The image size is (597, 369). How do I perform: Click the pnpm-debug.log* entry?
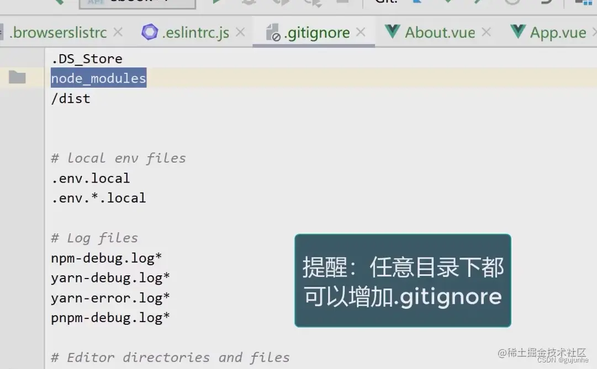[110, 318]
